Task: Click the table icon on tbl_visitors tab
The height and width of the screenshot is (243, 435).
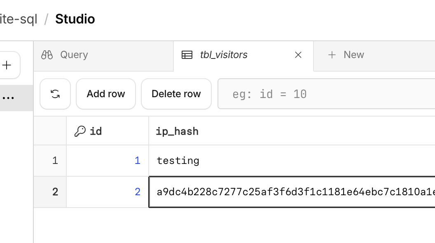Action: tap(187, 55)
